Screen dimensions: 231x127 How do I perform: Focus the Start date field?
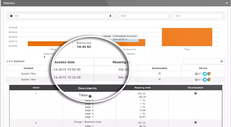pos(143,16)
